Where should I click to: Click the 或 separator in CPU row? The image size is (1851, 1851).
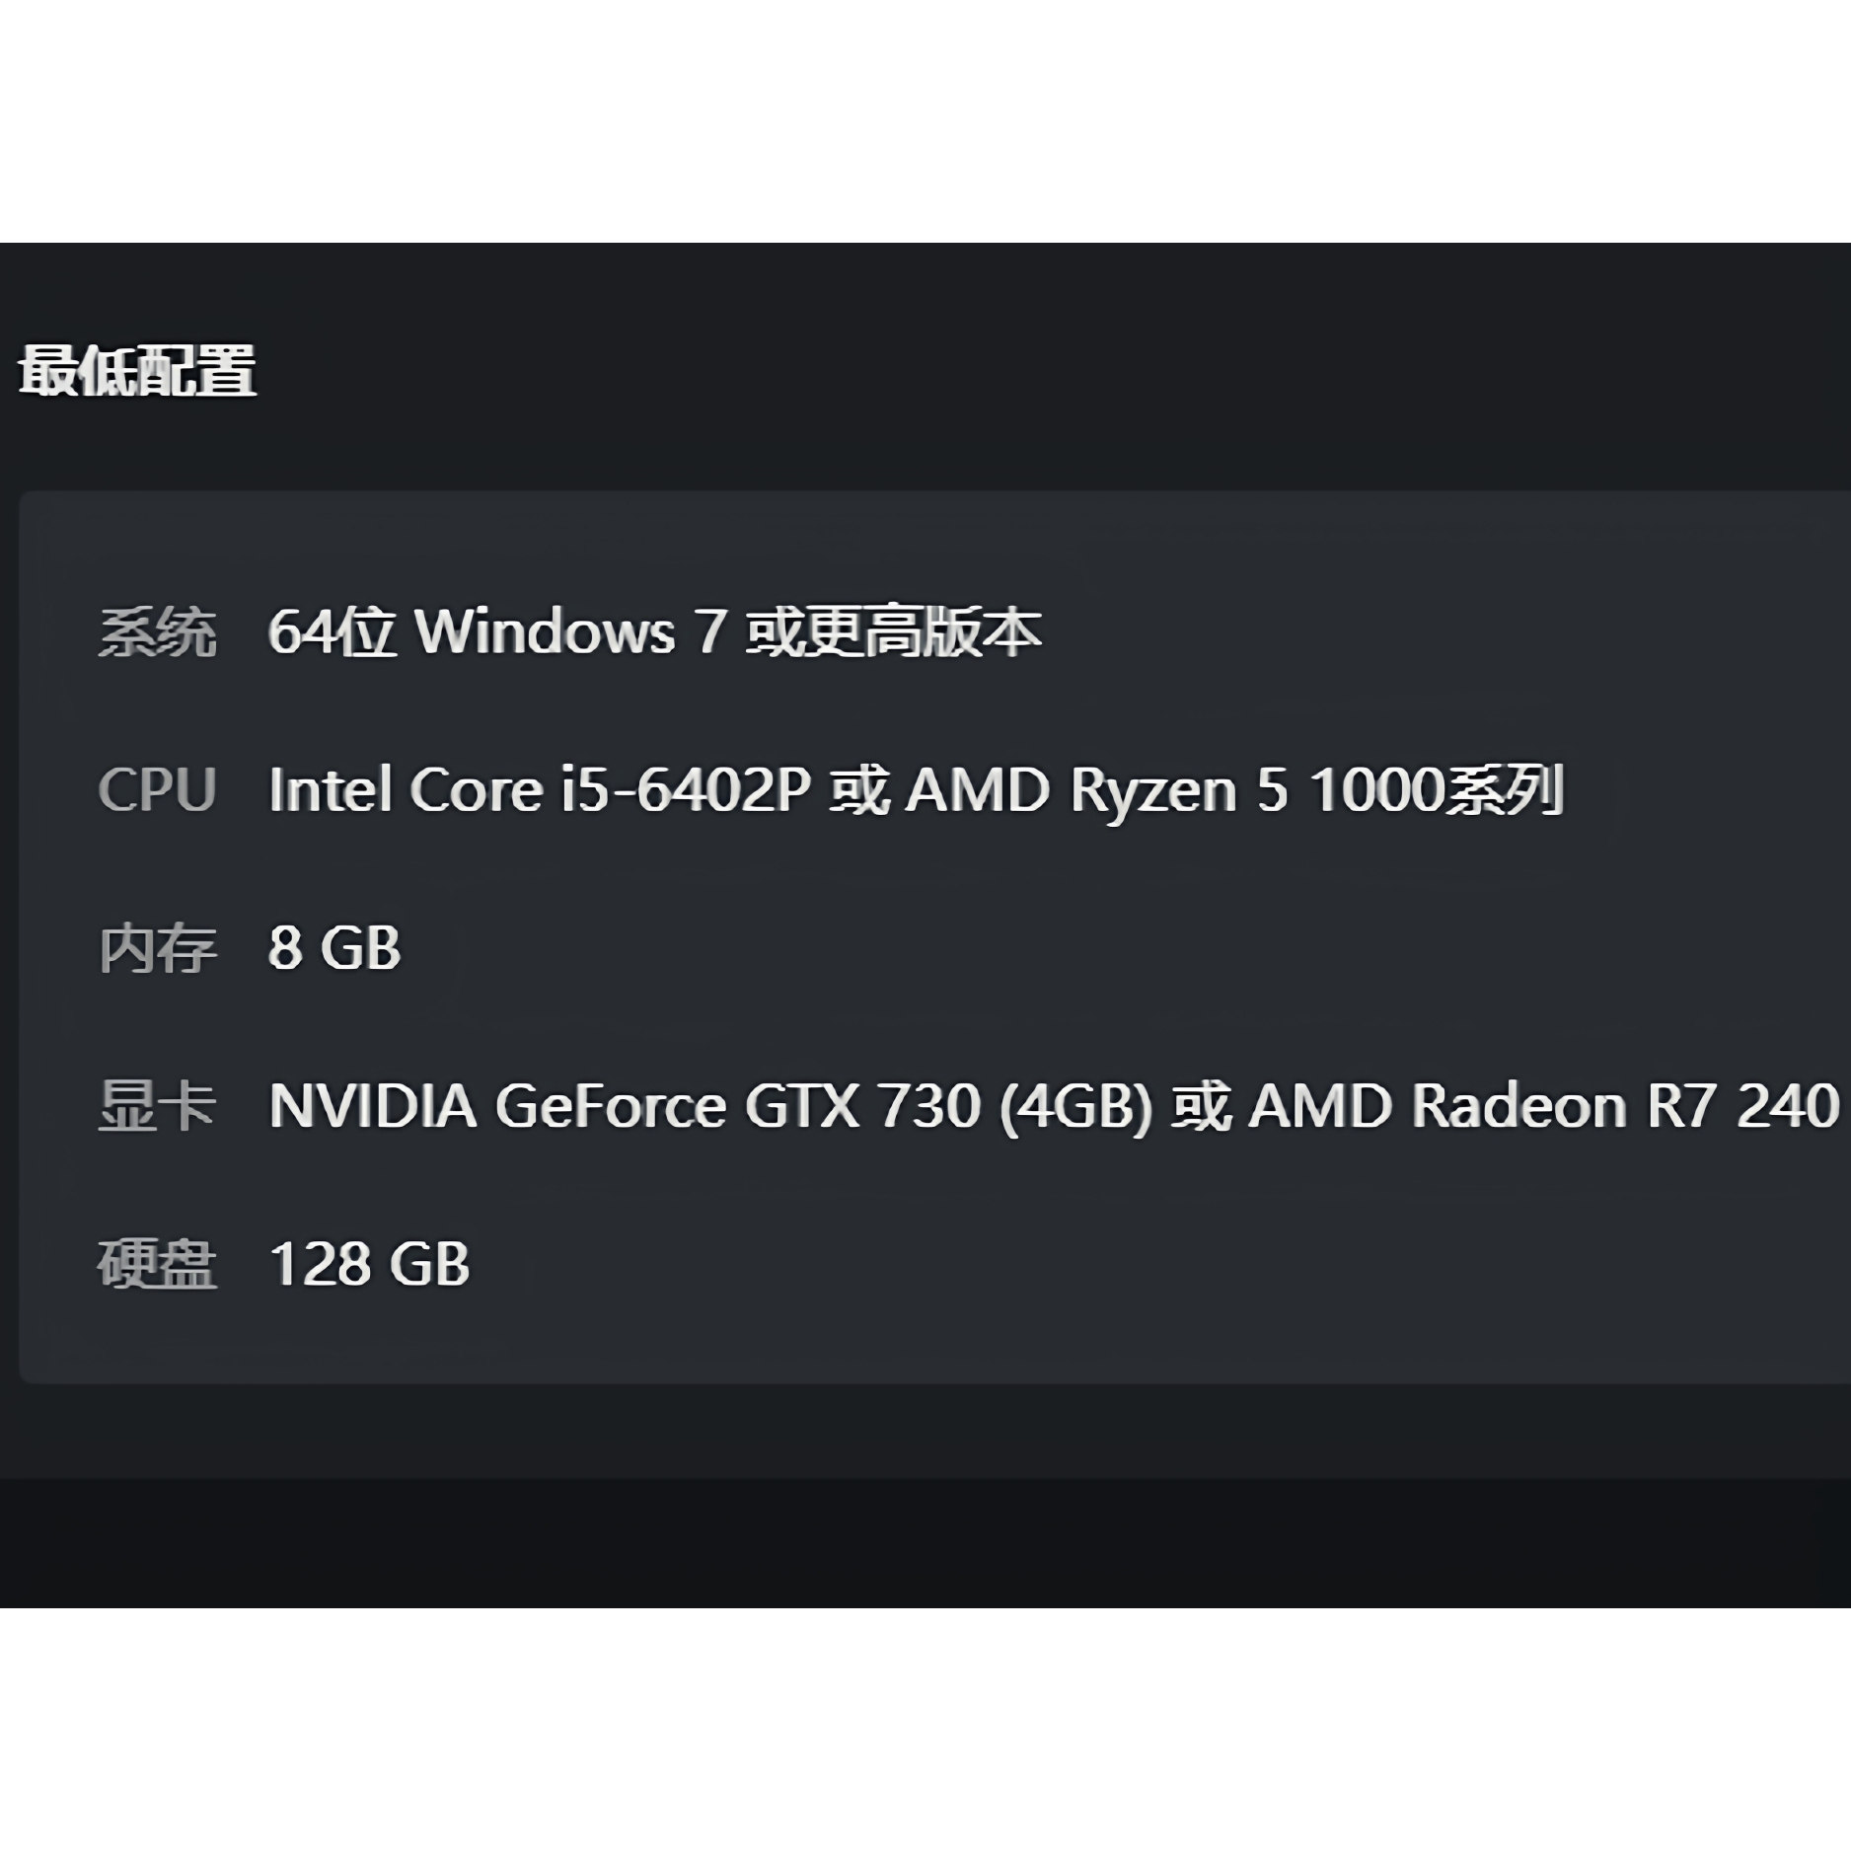coord(858,790)
